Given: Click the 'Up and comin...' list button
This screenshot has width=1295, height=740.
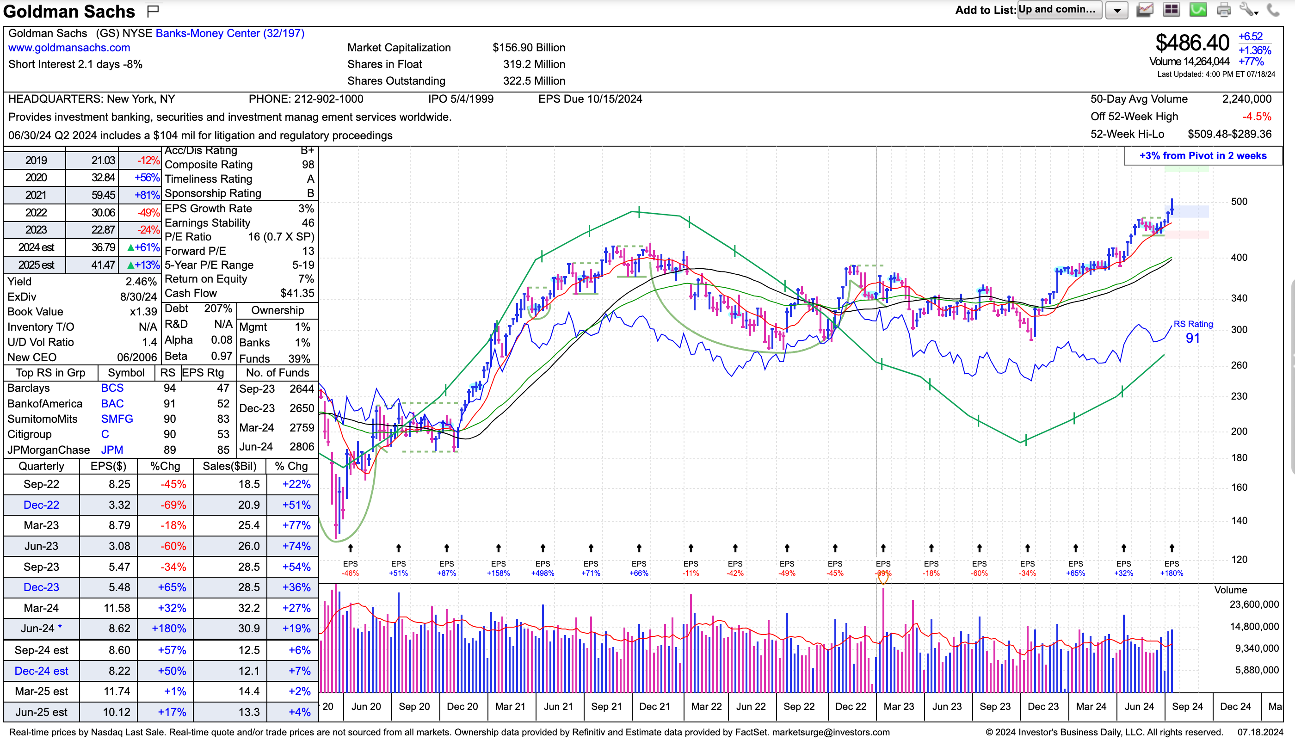Looking at the screenshot, I should click(1059, 10).
